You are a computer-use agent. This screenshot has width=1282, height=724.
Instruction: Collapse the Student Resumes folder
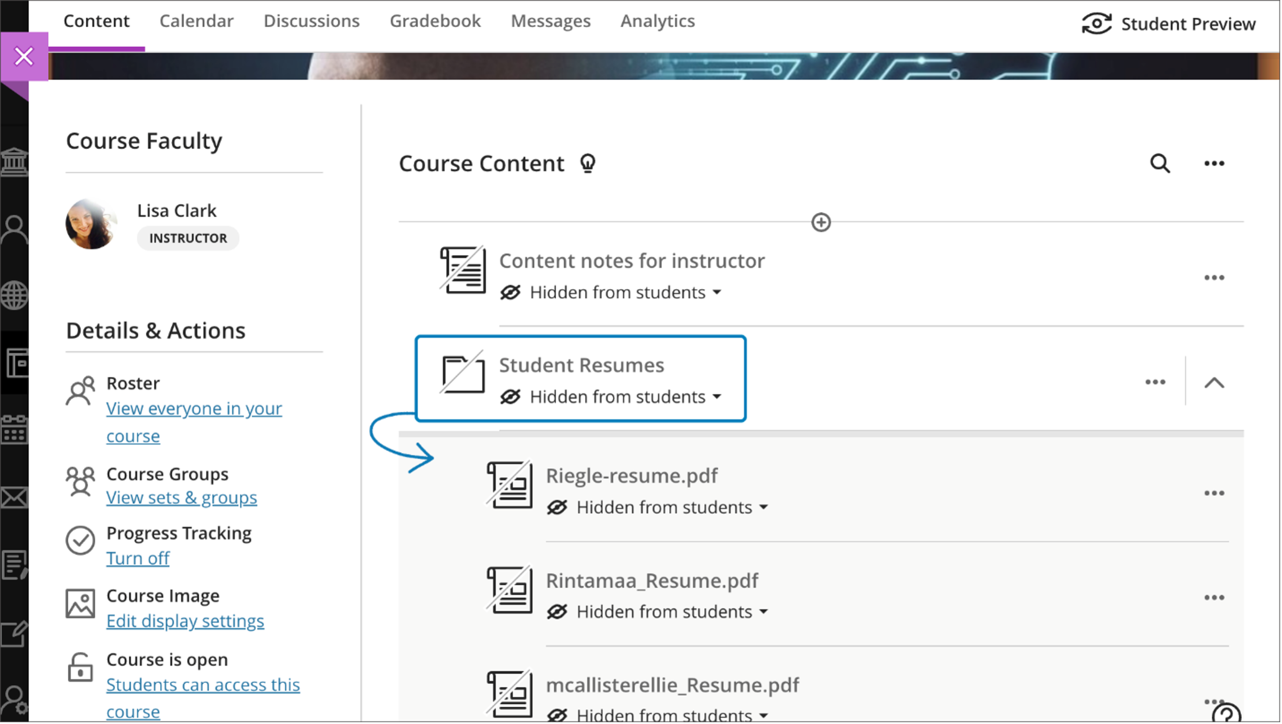pos(1214,382)
